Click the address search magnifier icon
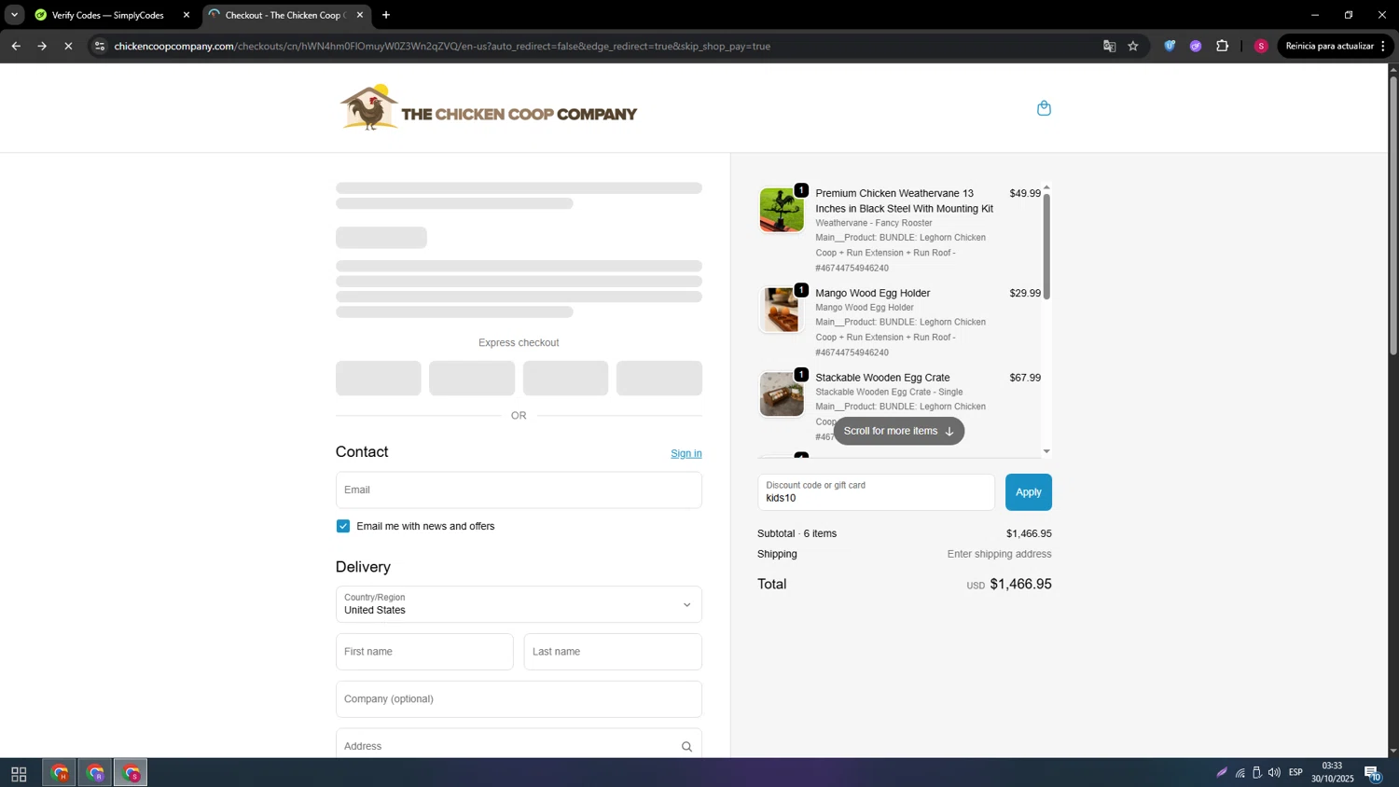1399x787 pixels. (686, 746)
